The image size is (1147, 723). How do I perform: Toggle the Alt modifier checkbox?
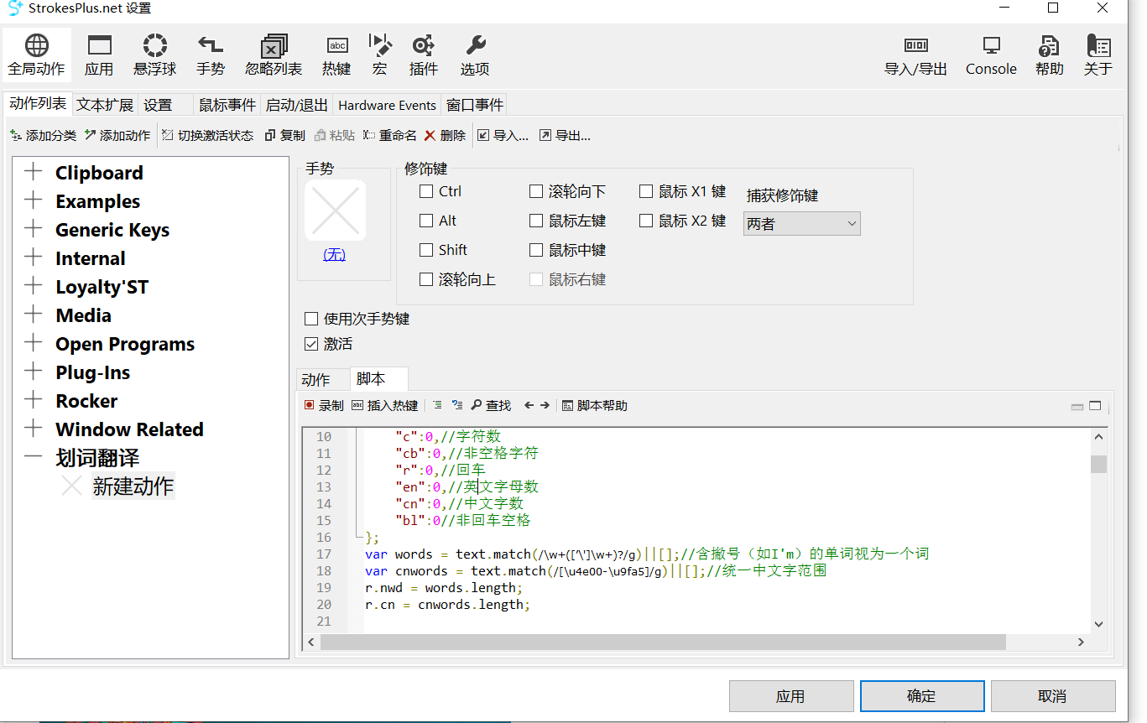[x=426, y=221]
